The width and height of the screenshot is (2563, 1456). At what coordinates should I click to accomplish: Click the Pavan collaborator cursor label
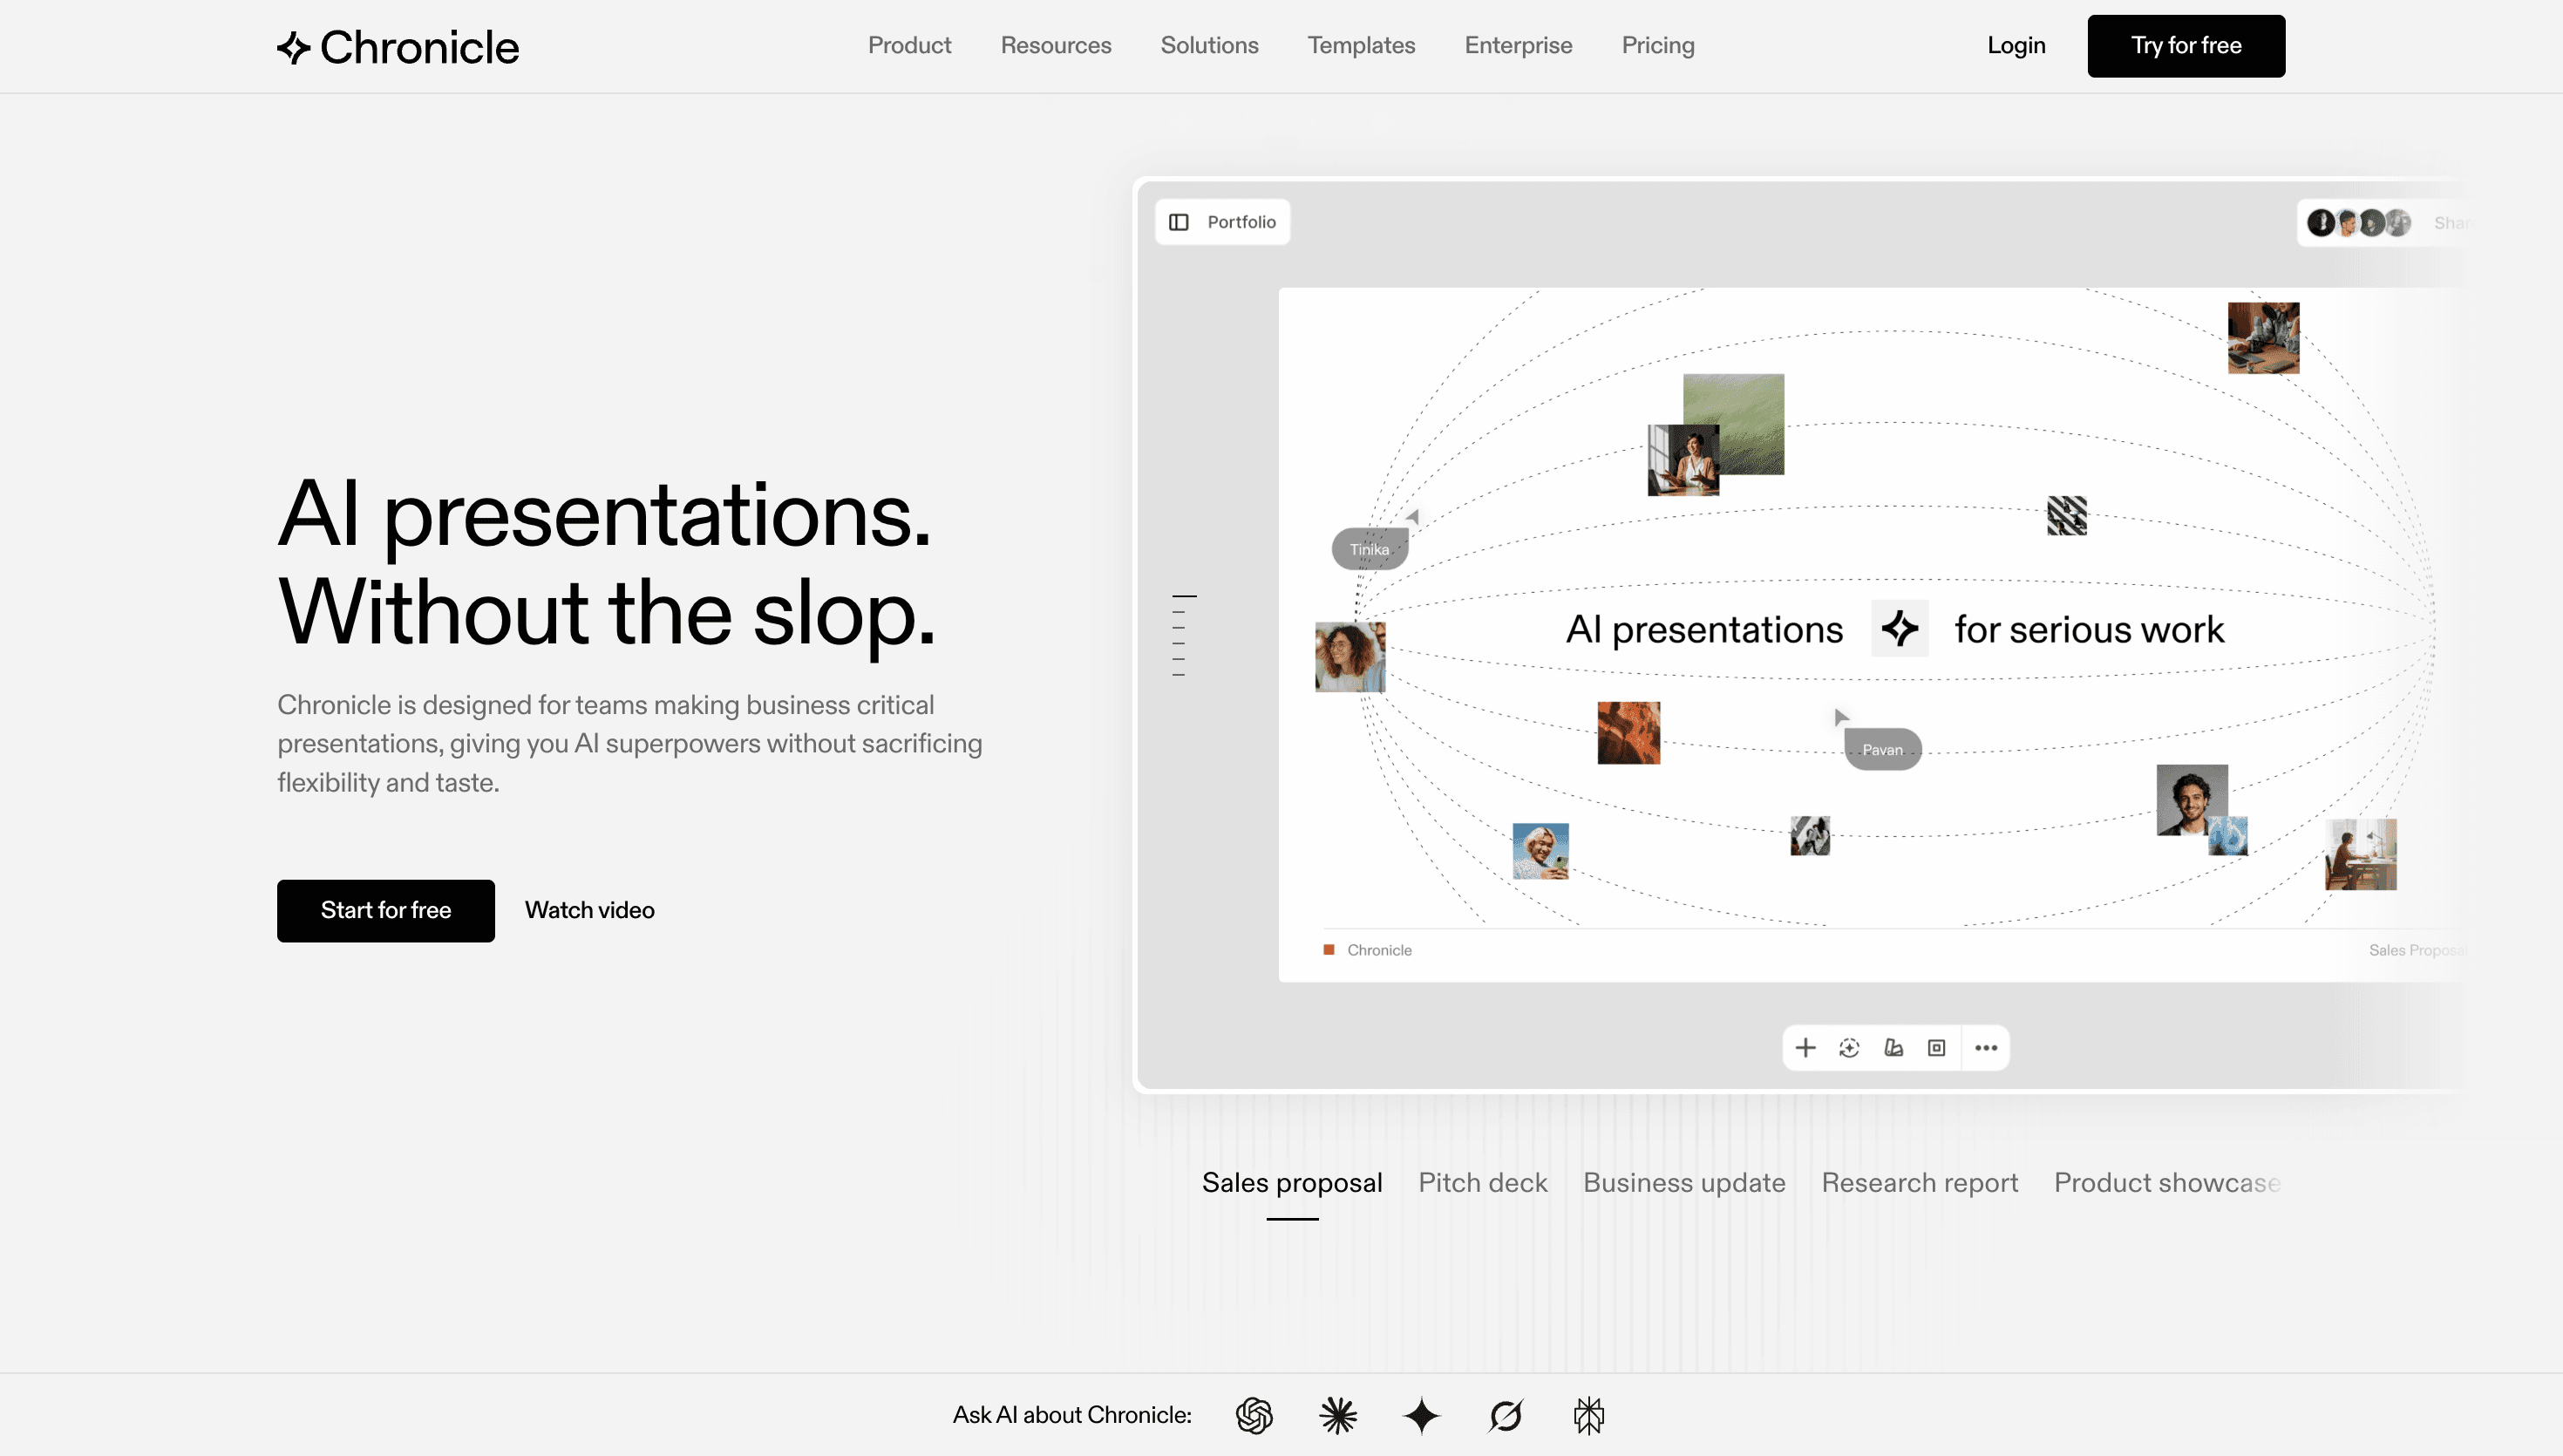click(x=1882, y=748)
